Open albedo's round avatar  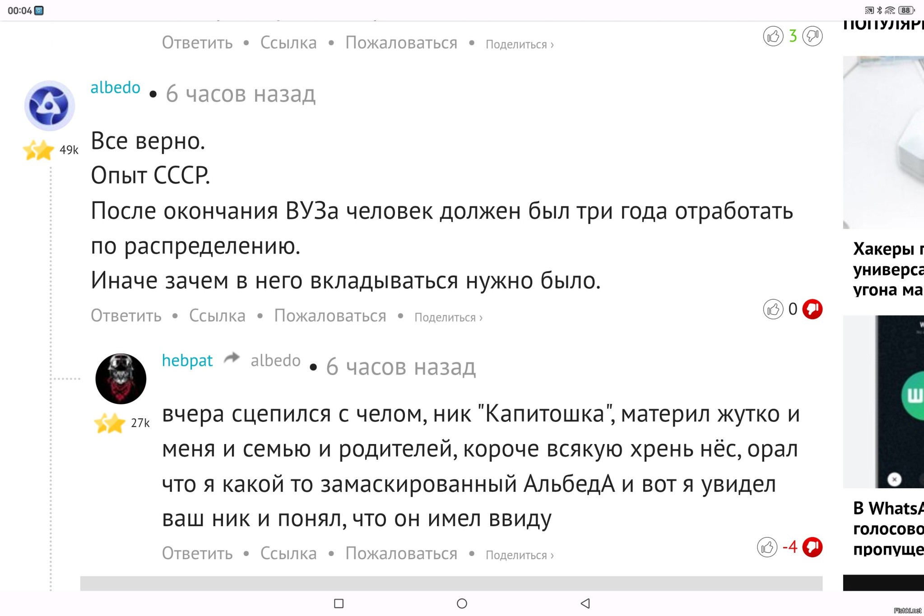(x=49, y=106)
